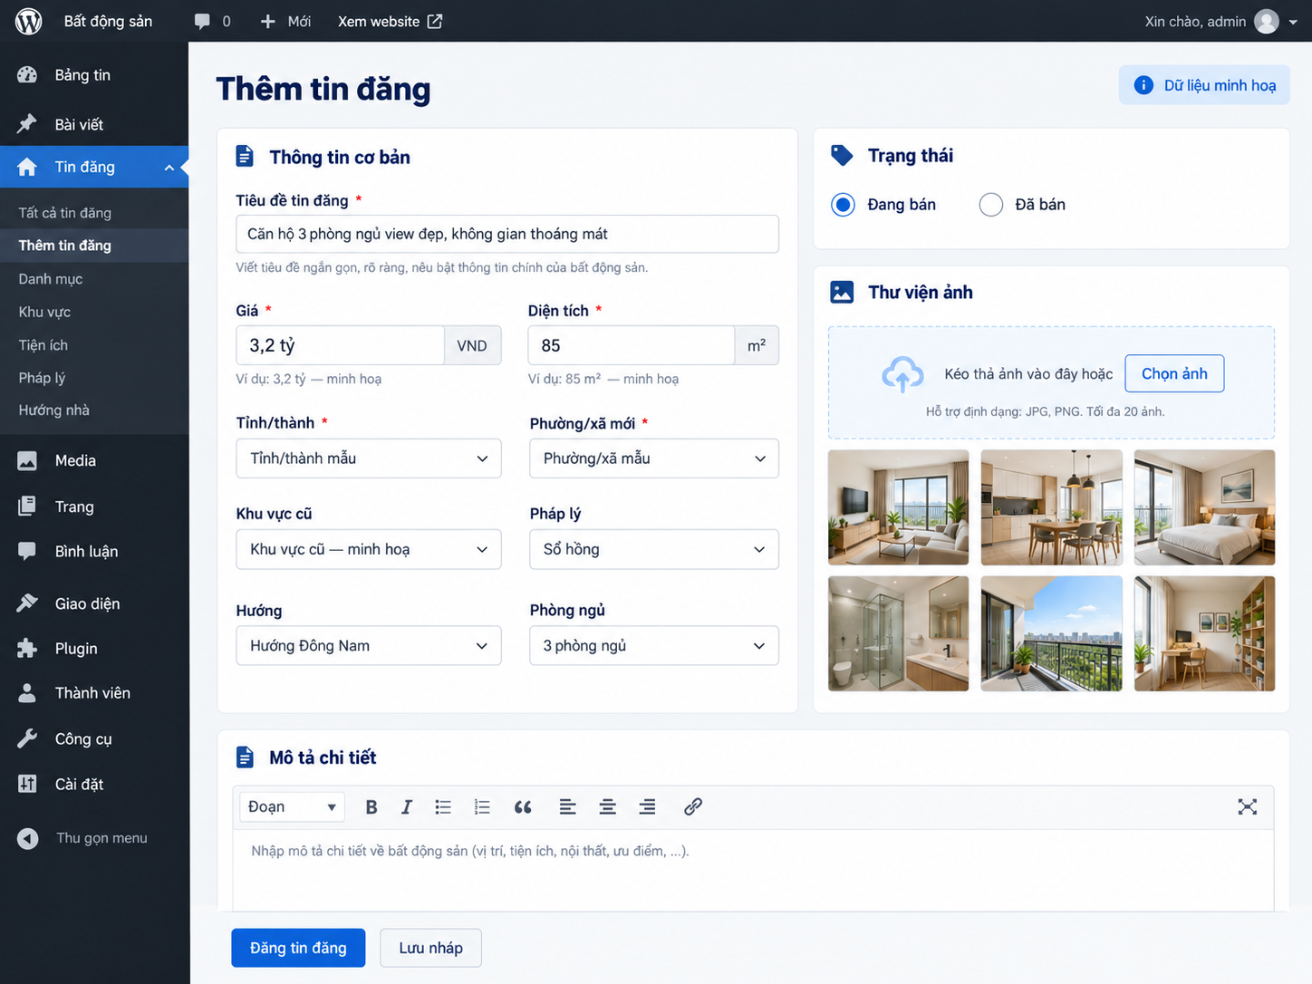Open the Xem website link

coord(390,21)
